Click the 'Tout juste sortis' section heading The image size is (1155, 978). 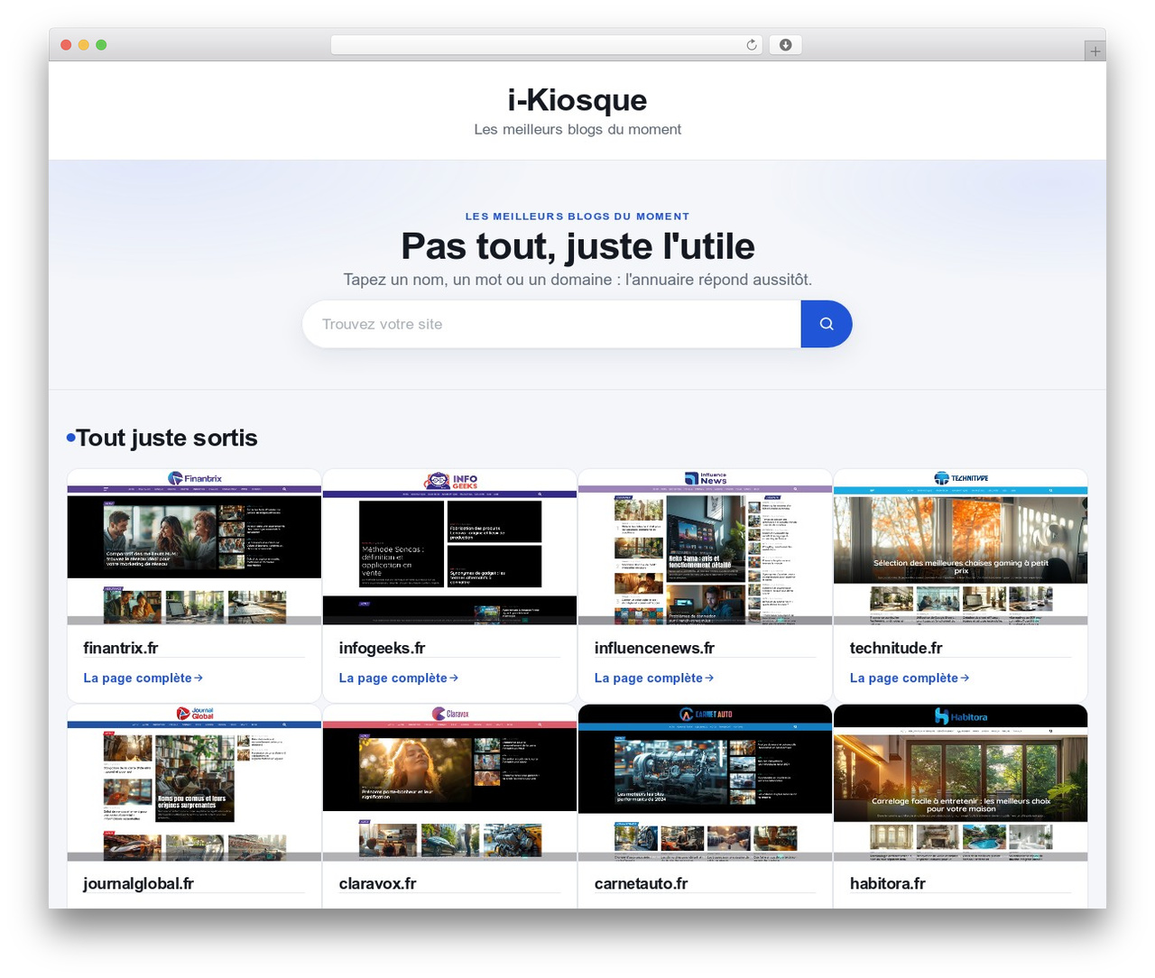tap(167, 438)
